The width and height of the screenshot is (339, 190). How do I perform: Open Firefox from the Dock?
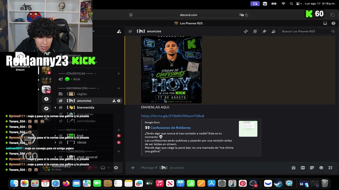point(66,183)
